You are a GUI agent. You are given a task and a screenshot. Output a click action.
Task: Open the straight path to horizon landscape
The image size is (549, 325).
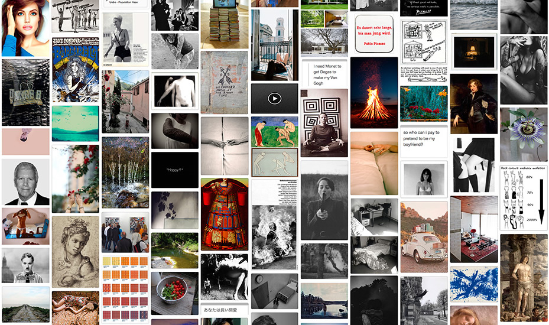(x=25, y=305)
